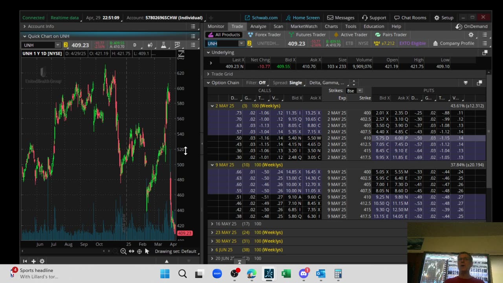Viewport: 503px width, 283px height.
Task: Open the Futures Trader sub-tab
Action: [x=307, y=35]
